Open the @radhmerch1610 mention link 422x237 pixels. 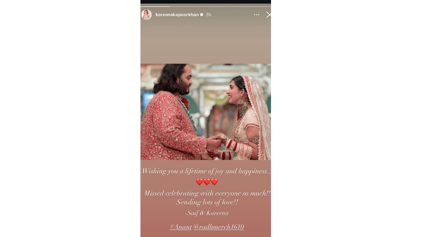[x=219, y=227]
